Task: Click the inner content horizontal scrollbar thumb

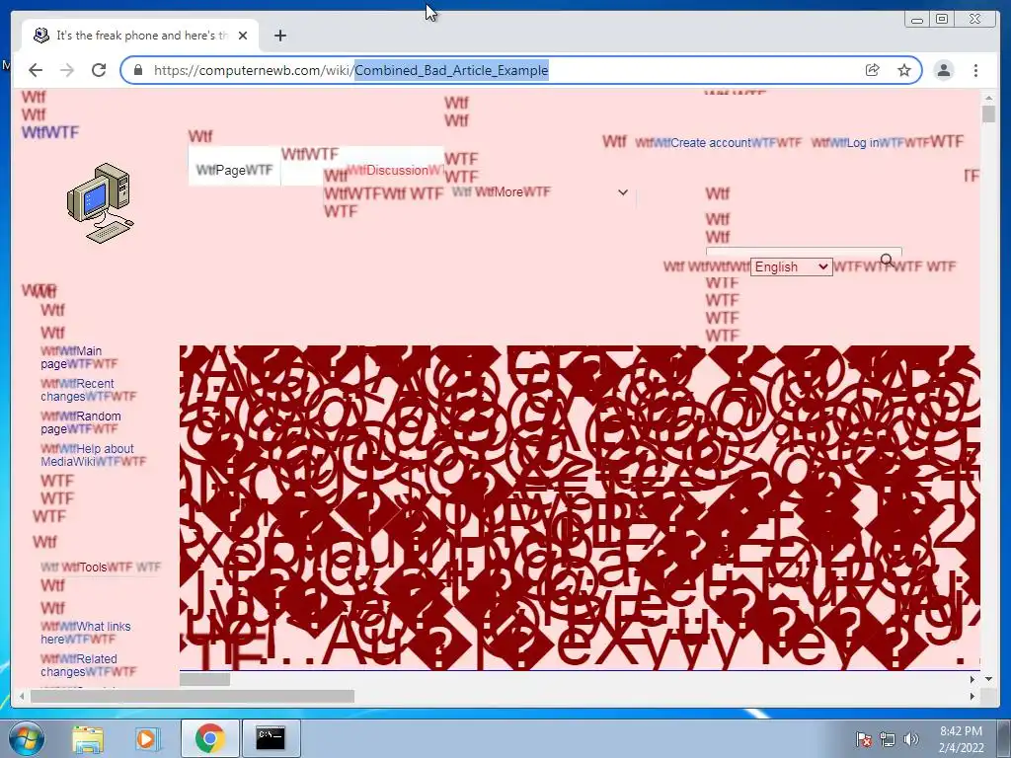Action: click(205, 679)
